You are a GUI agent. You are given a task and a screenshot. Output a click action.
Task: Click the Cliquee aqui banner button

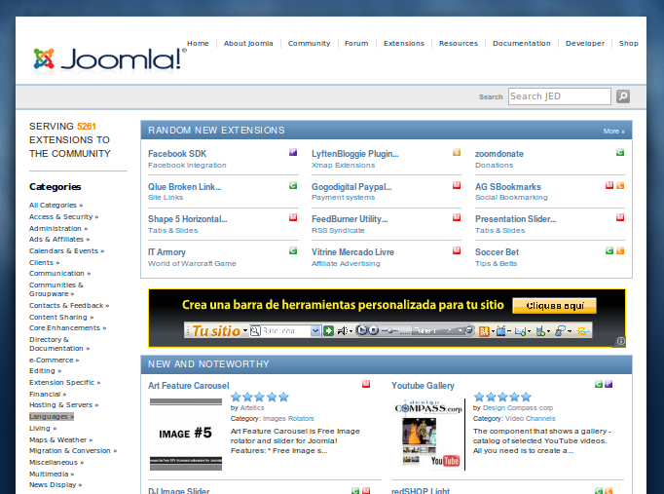[x=554, y=306]
